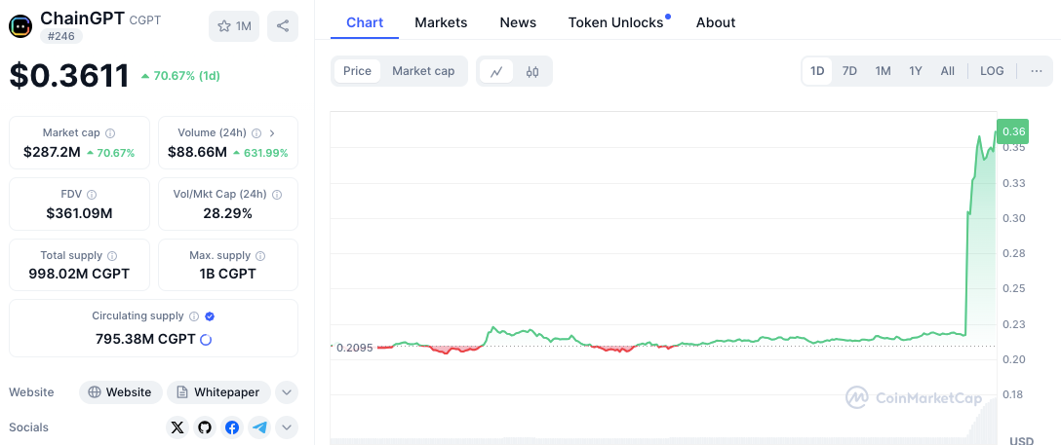
Task: Select the Price chart toggle
Action: (x=357, y=71)
